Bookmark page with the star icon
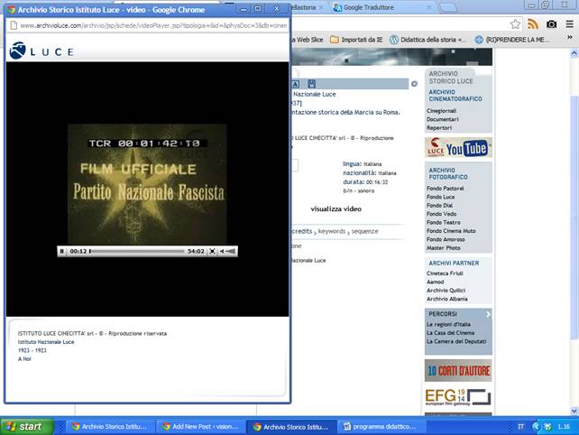 515,24
